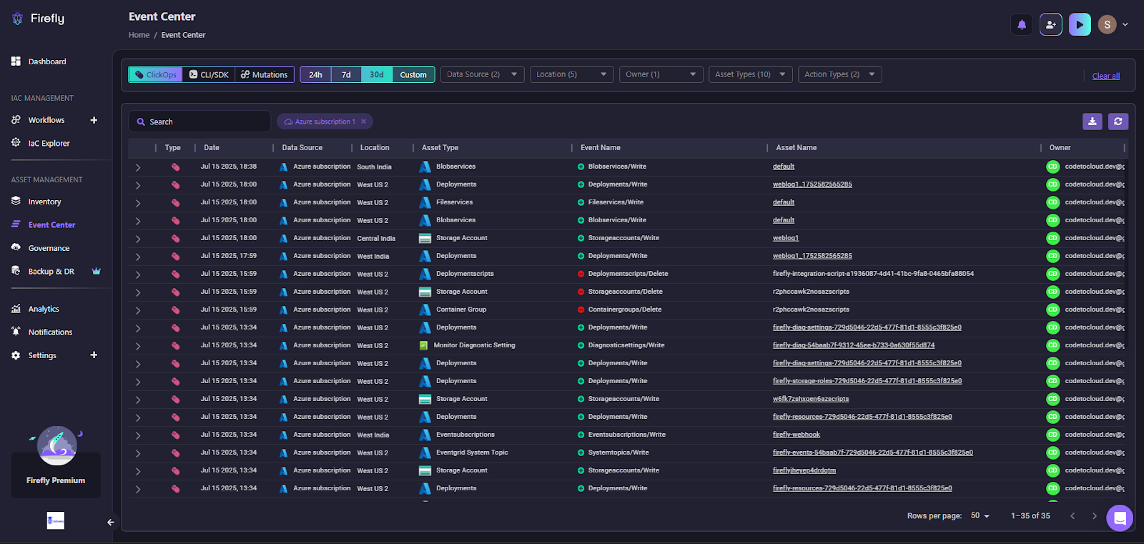Click the Monitor Diagnostic Setting asset icon
Image resolution: width=1144 pixels, height=544 pixels.
point(424,345)
